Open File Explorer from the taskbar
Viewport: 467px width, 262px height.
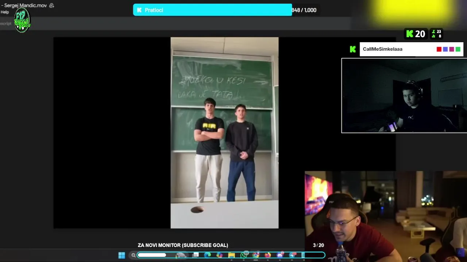[x=231, y=255]
